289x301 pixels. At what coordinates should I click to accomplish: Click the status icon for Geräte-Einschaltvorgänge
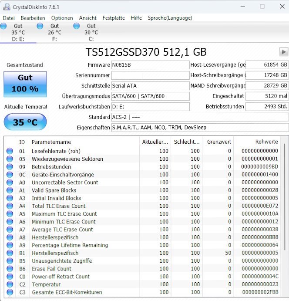tap(10, 175)
